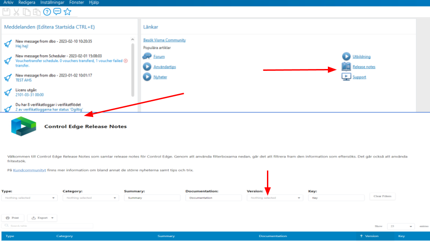
Task: Click the Control Edge logo
Action: coord(24,126)
